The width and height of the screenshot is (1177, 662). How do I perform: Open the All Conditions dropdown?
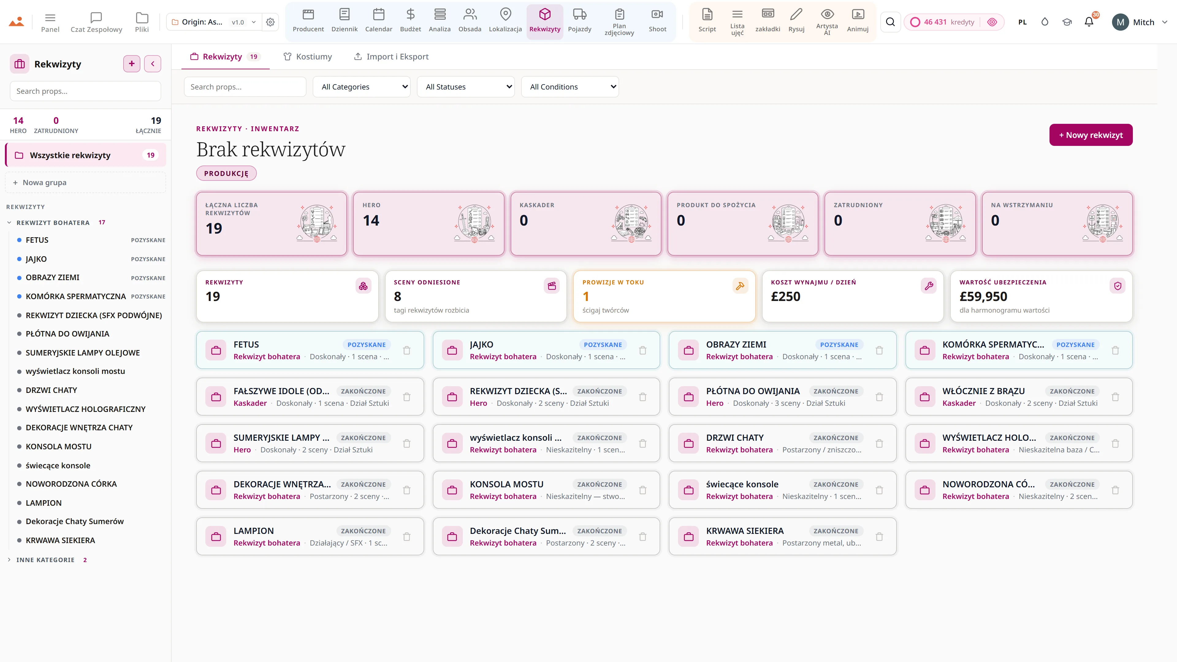[570, 87]
